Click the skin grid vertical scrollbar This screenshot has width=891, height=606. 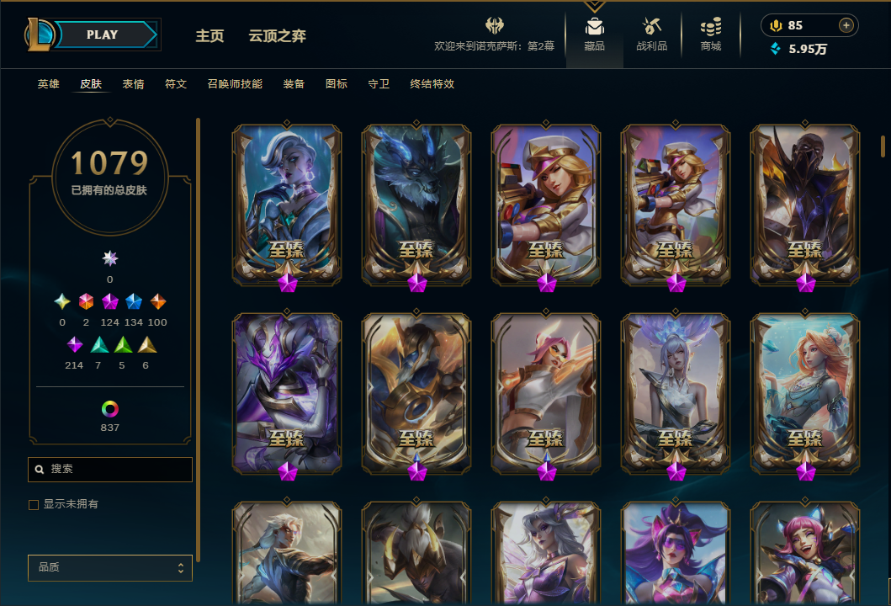pos(883,146)
